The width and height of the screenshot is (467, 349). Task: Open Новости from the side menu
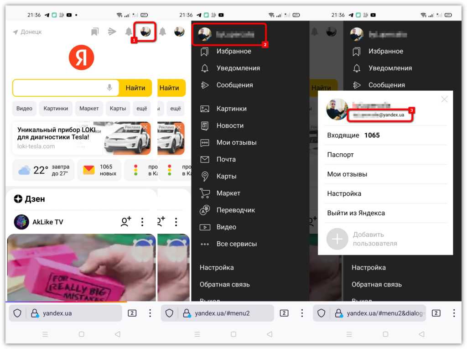(230, 125)
